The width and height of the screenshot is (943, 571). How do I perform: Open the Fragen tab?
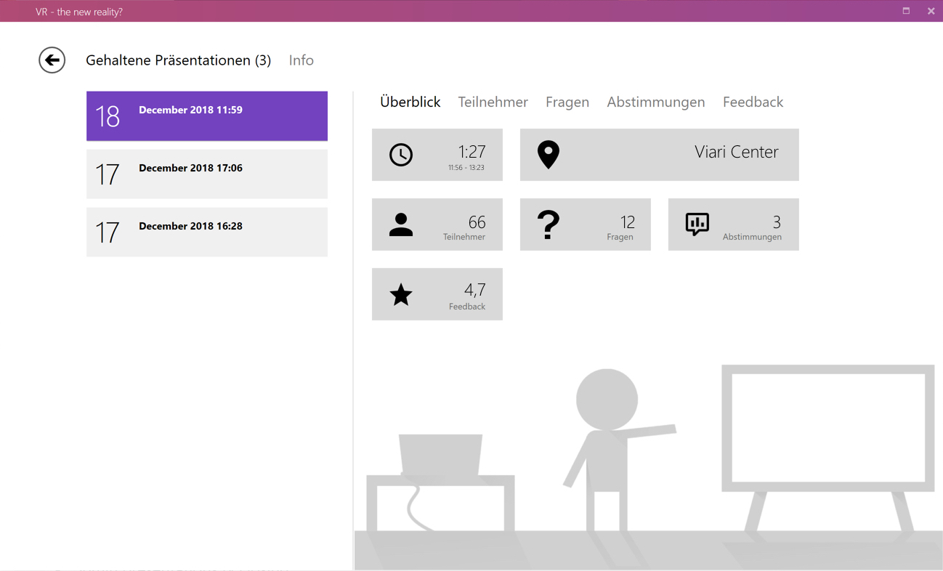[567, 102]
